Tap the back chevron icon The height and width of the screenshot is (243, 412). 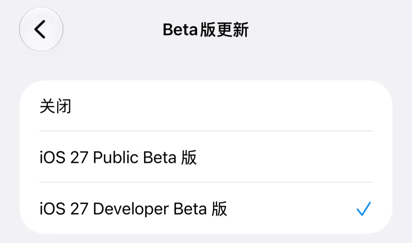click(x=40, y=29)
